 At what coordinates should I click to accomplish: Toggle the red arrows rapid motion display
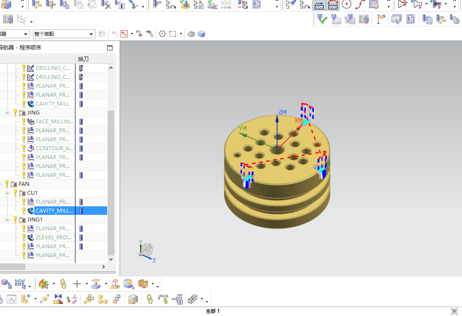pos(333,4)
